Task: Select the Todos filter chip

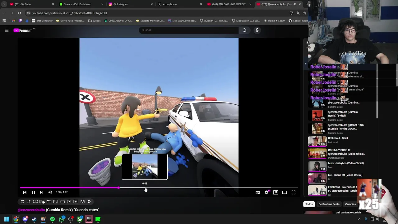Action: tap(309, 204)
